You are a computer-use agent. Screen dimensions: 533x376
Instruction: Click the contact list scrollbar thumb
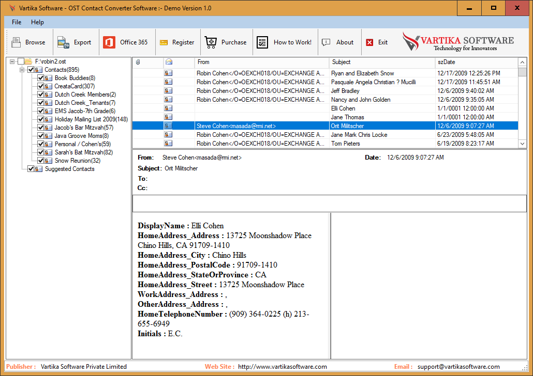pyautogui.click(x=523, y=72)
